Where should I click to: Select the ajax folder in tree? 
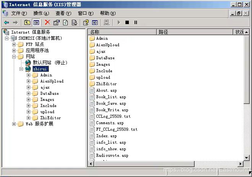pyautogui.click(x=45, y=88)
